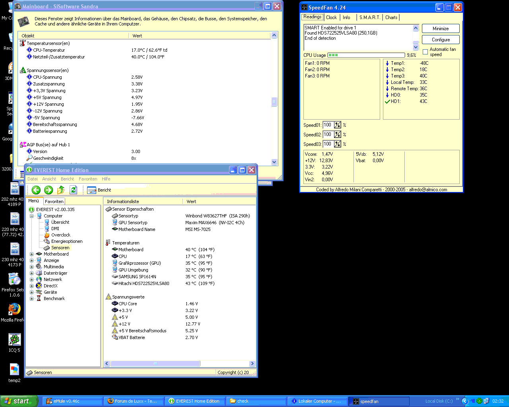Open the check folder taskbar button
This screenshot has width=509, height=407.
(x=256, y=401)
